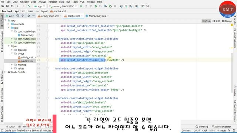Expand Gradle Scripts node
This screenshot has width=237, height=133.
[6, 72]
